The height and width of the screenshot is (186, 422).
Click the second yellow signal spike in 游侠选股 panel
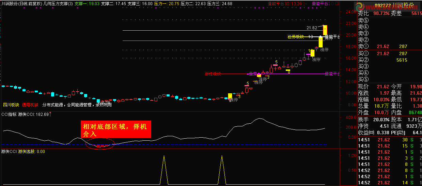point(222,170)
